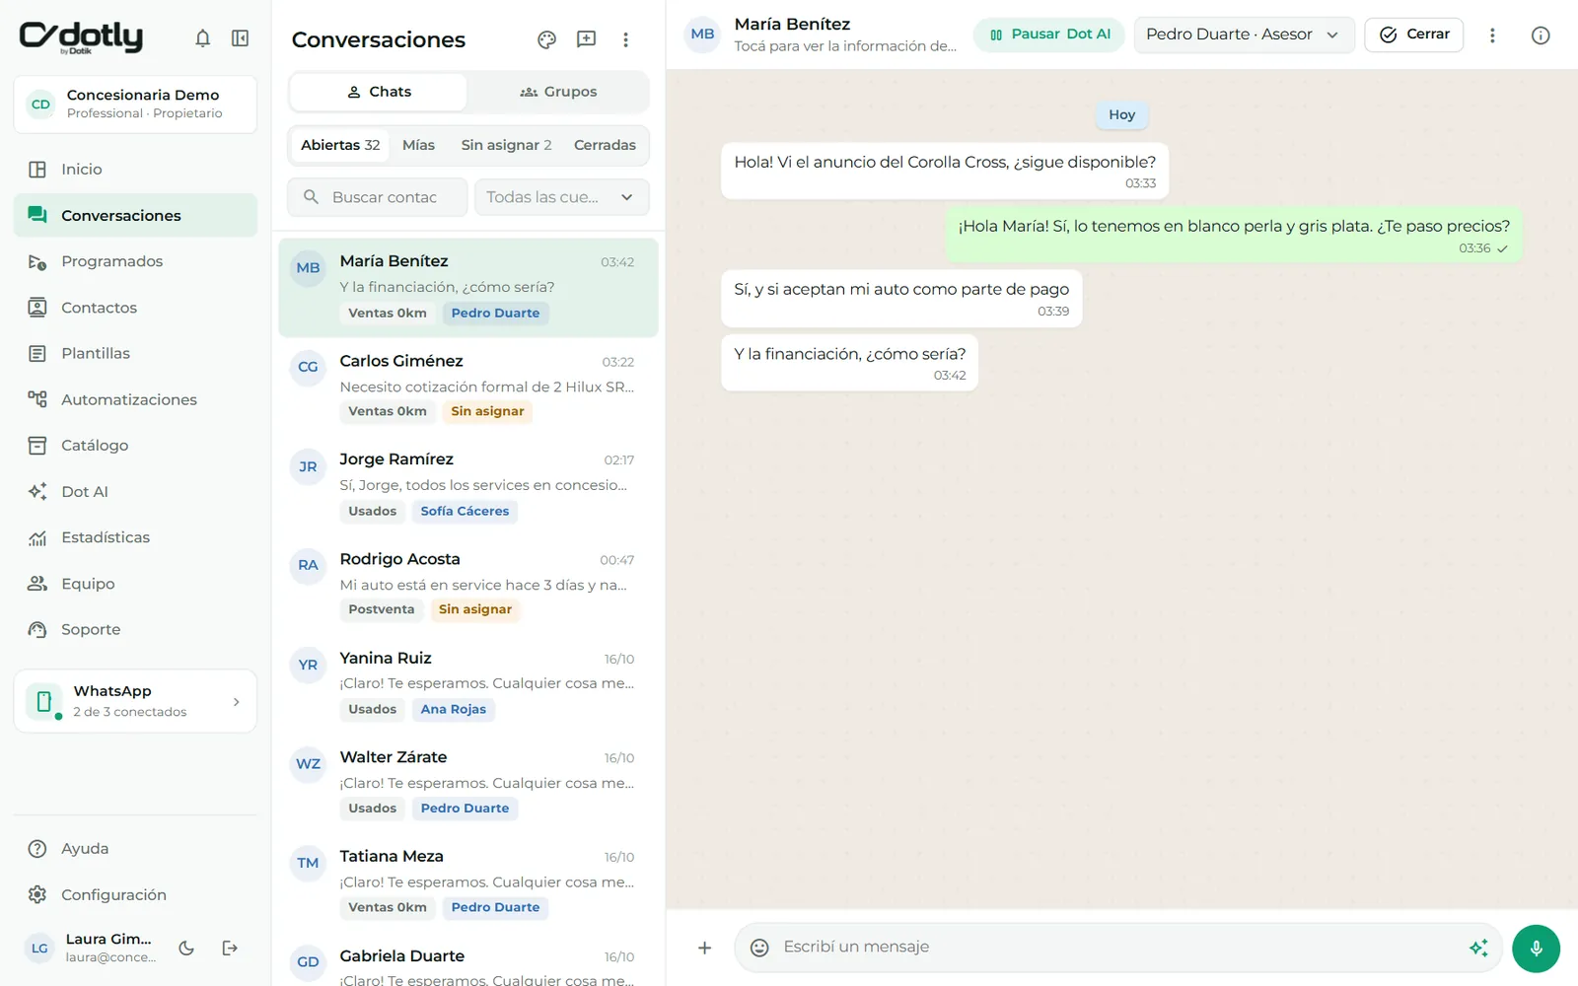Open the notifications bell
Screen dimensions: 1578x986
(202, 38)
